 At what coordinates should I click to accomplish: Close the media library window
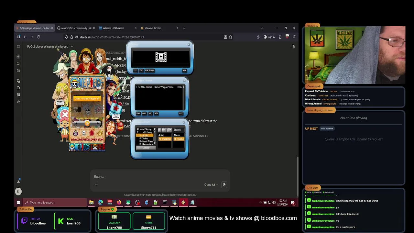point(183,122)
